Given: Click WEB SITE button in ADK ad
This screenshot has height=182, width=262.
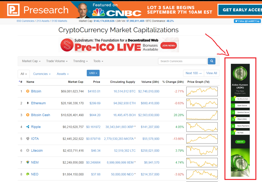Looking at the screenshot, I should [240, 142].
